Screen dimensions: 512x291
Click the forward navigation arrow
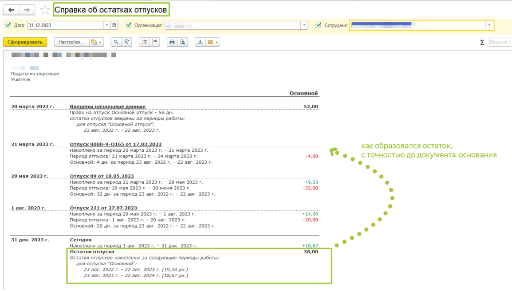(x=27, y=10)
